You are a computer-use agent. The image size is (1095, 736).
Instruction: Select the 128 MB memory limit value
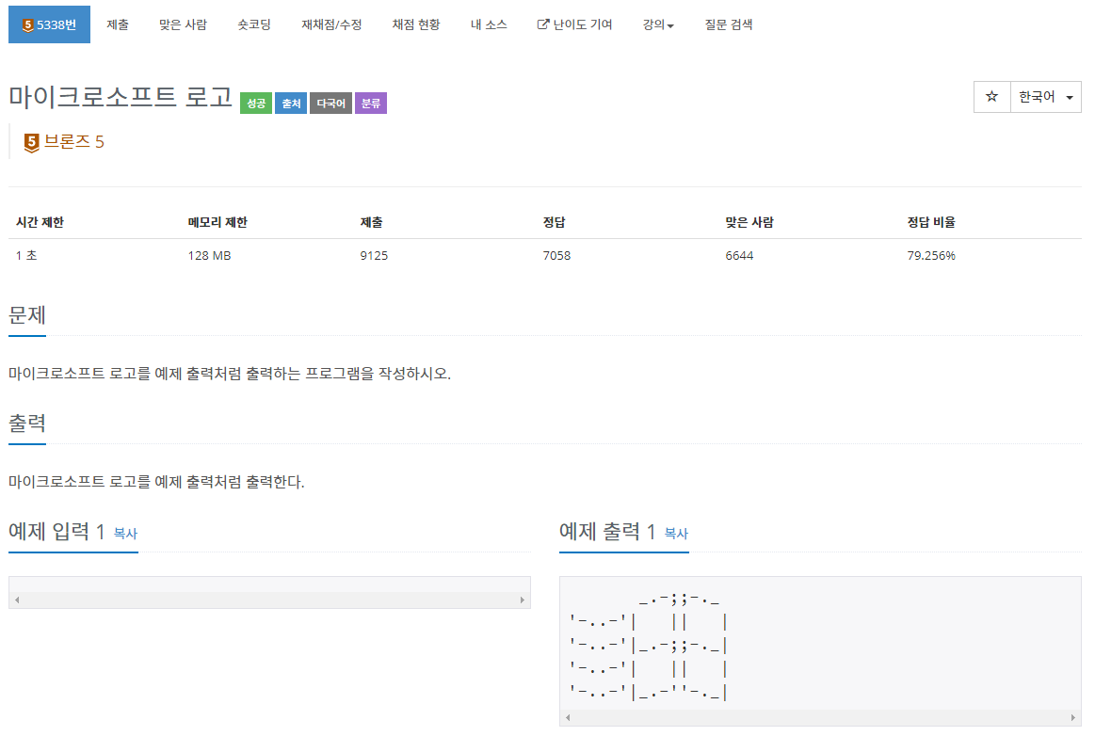(x=210, y=256)
